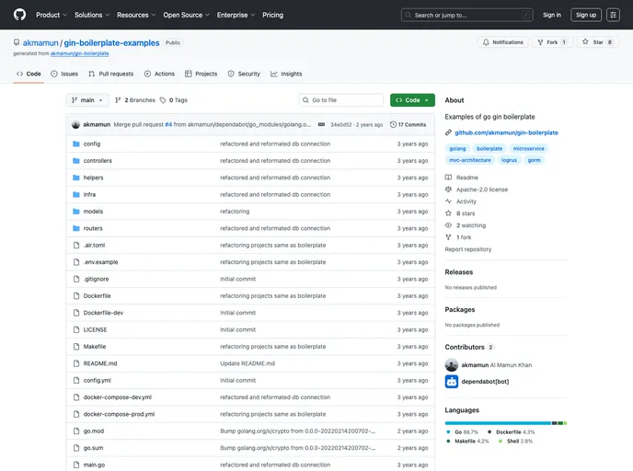Image resolution: width=633 pixels, height=471 pixels.
Task: Click the Readme book icon
Action: (x=448, y=178)
